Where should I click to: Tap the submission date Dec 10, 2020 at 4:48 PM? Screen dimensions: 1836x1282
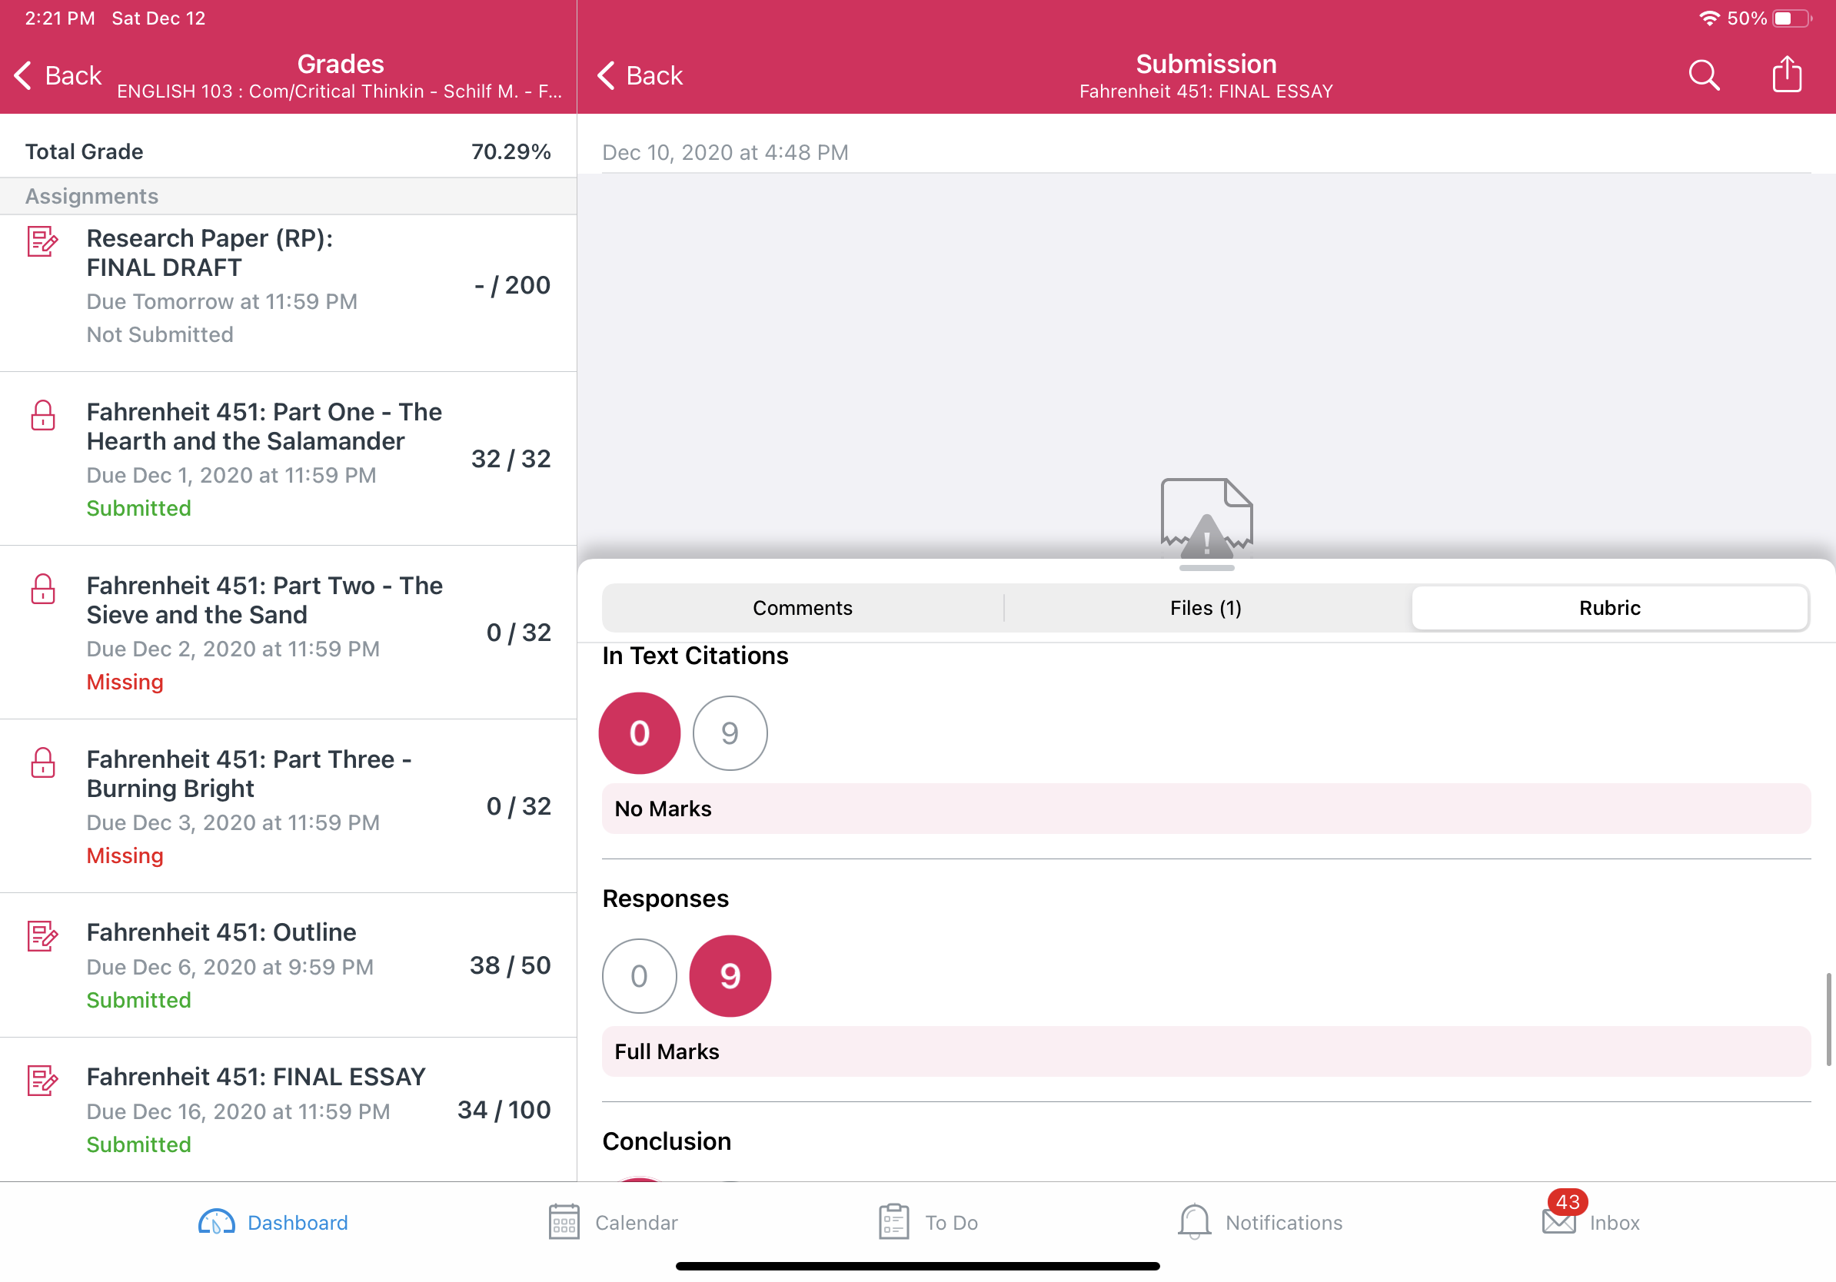tap(724, 152)
